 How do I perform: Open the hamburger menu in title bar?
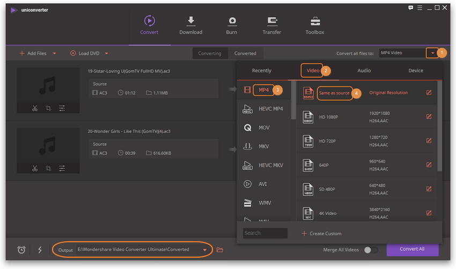(420, 8)
